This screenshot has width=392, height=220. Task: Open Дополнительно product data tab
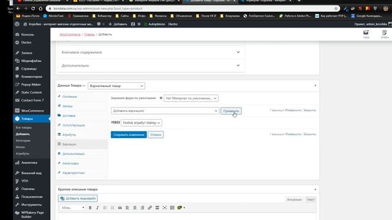click(x=73, y=153)
